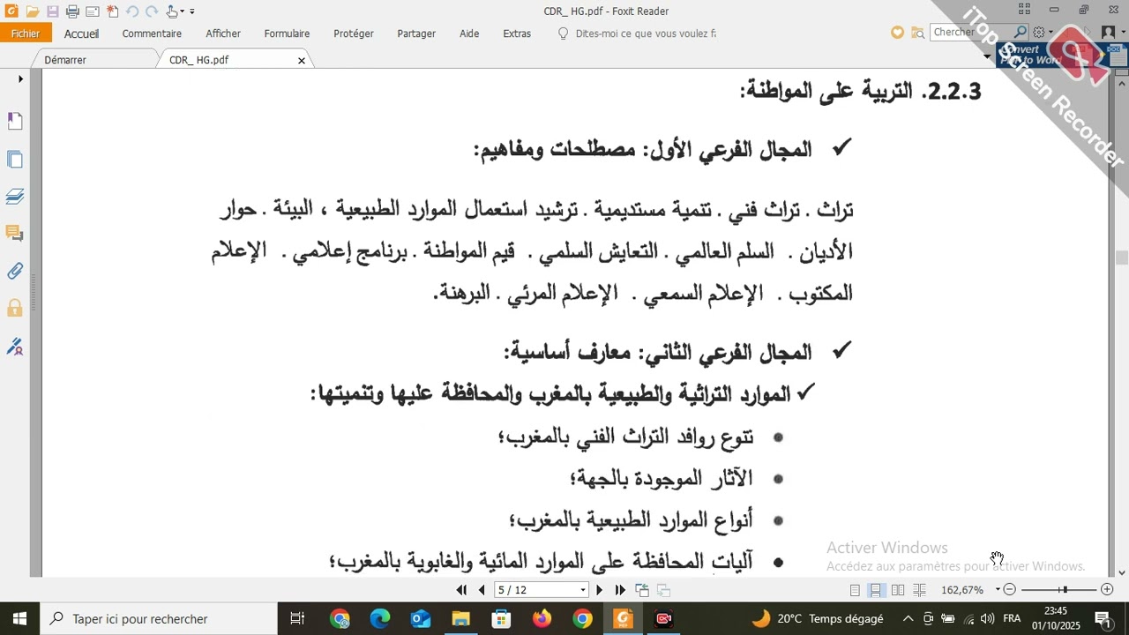
Task: Switch to the Commentaire ribbon tab
Action: (152, 34)
